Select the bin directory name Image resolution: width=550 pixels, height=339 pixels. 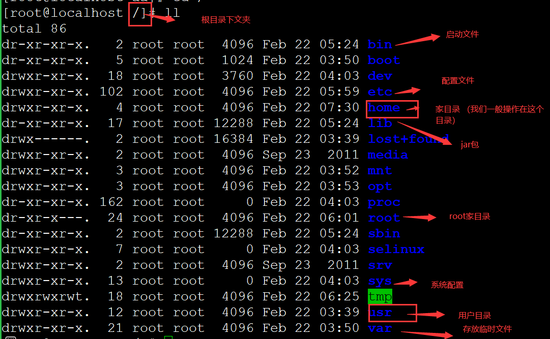380,44
